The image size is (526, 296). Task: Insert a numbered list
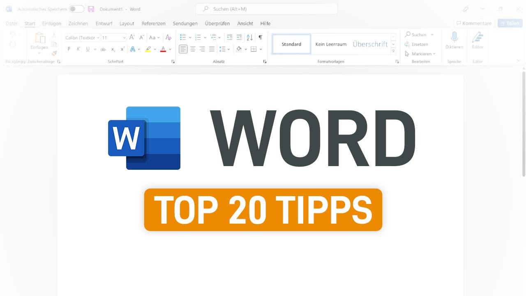pos(198,37)
